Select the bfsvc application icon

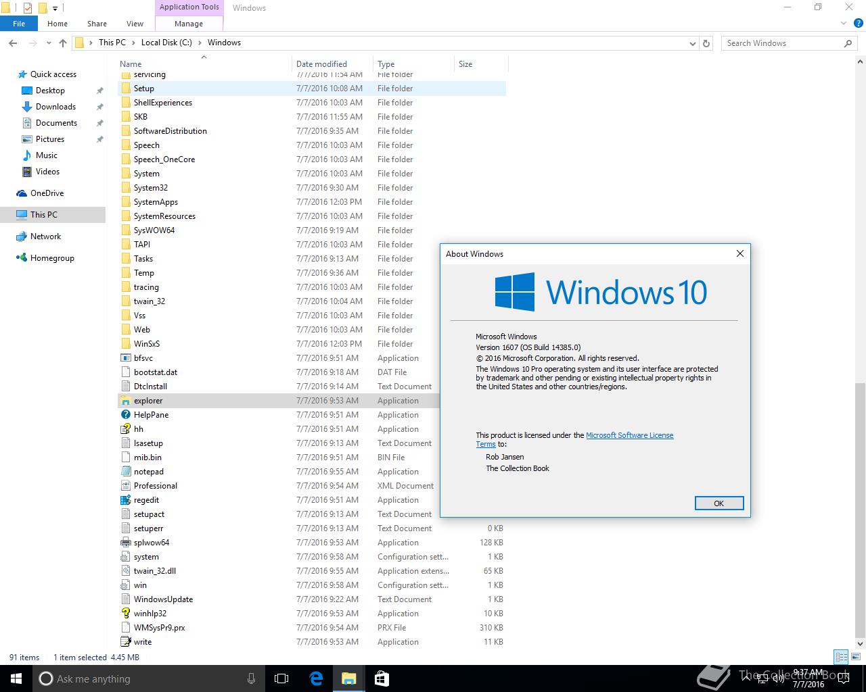[125, 358]
